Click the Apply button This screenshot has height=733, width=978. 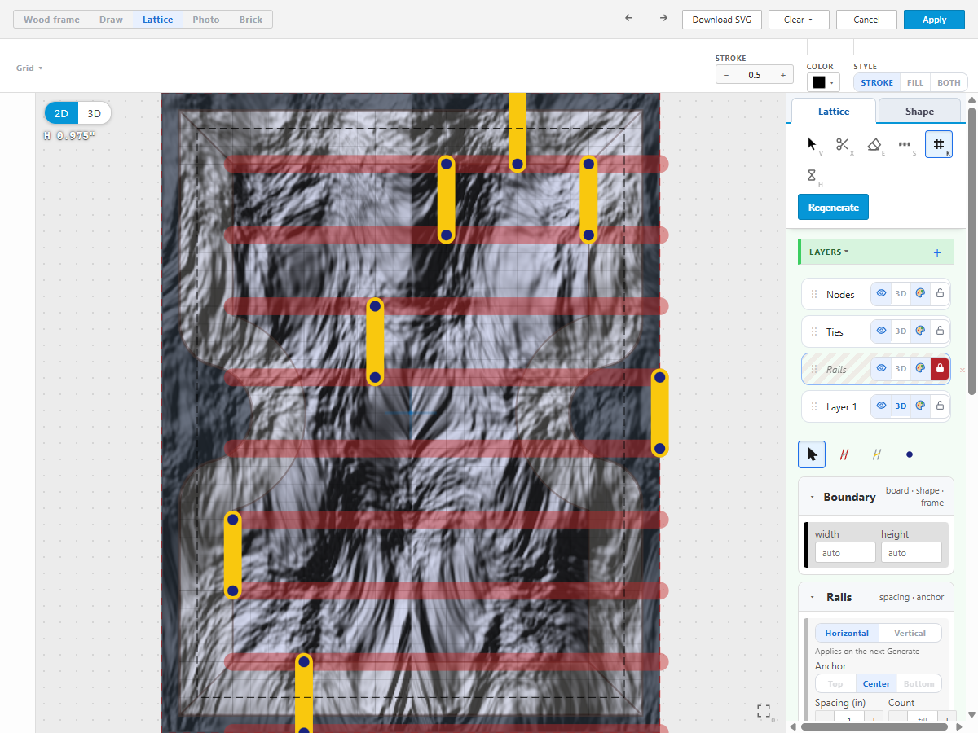pos(934,20)
